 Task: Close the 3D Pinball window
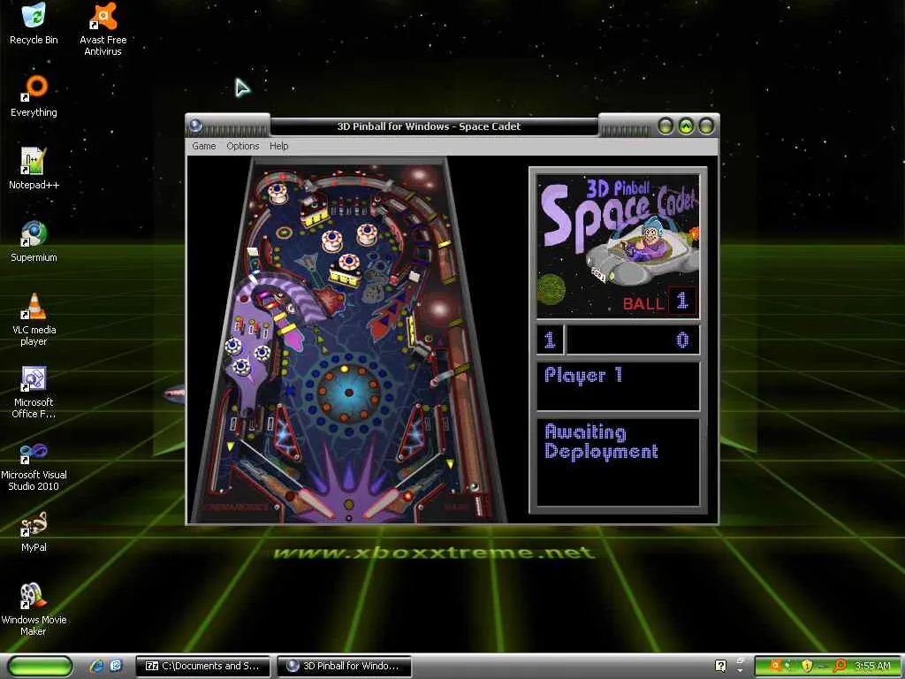tap(706, 126)
